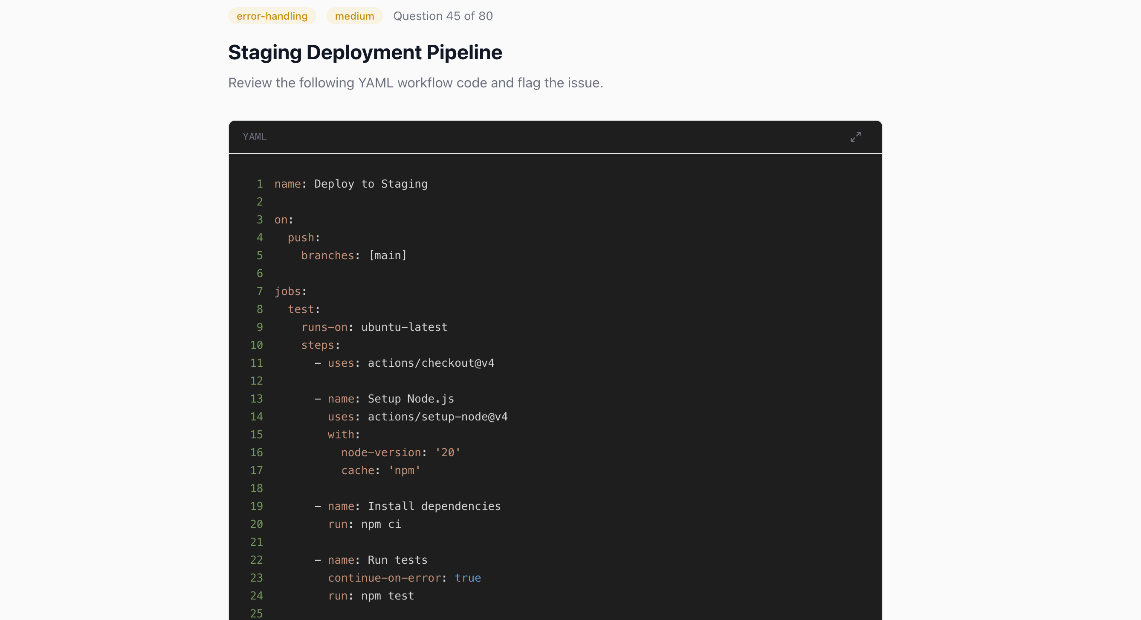Screen dimensions: 1141x620
Task: Click the actions/checkout@v4 step on line 11
Action: click(x=431, y=363)
